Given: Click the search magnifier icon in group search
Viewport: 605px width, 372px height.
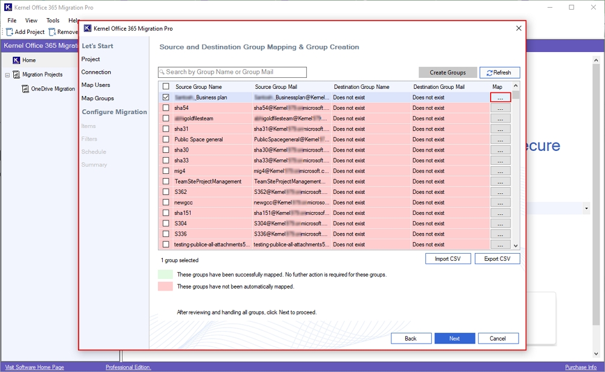Looking at the screenshot, I should [x=162, y=72].
